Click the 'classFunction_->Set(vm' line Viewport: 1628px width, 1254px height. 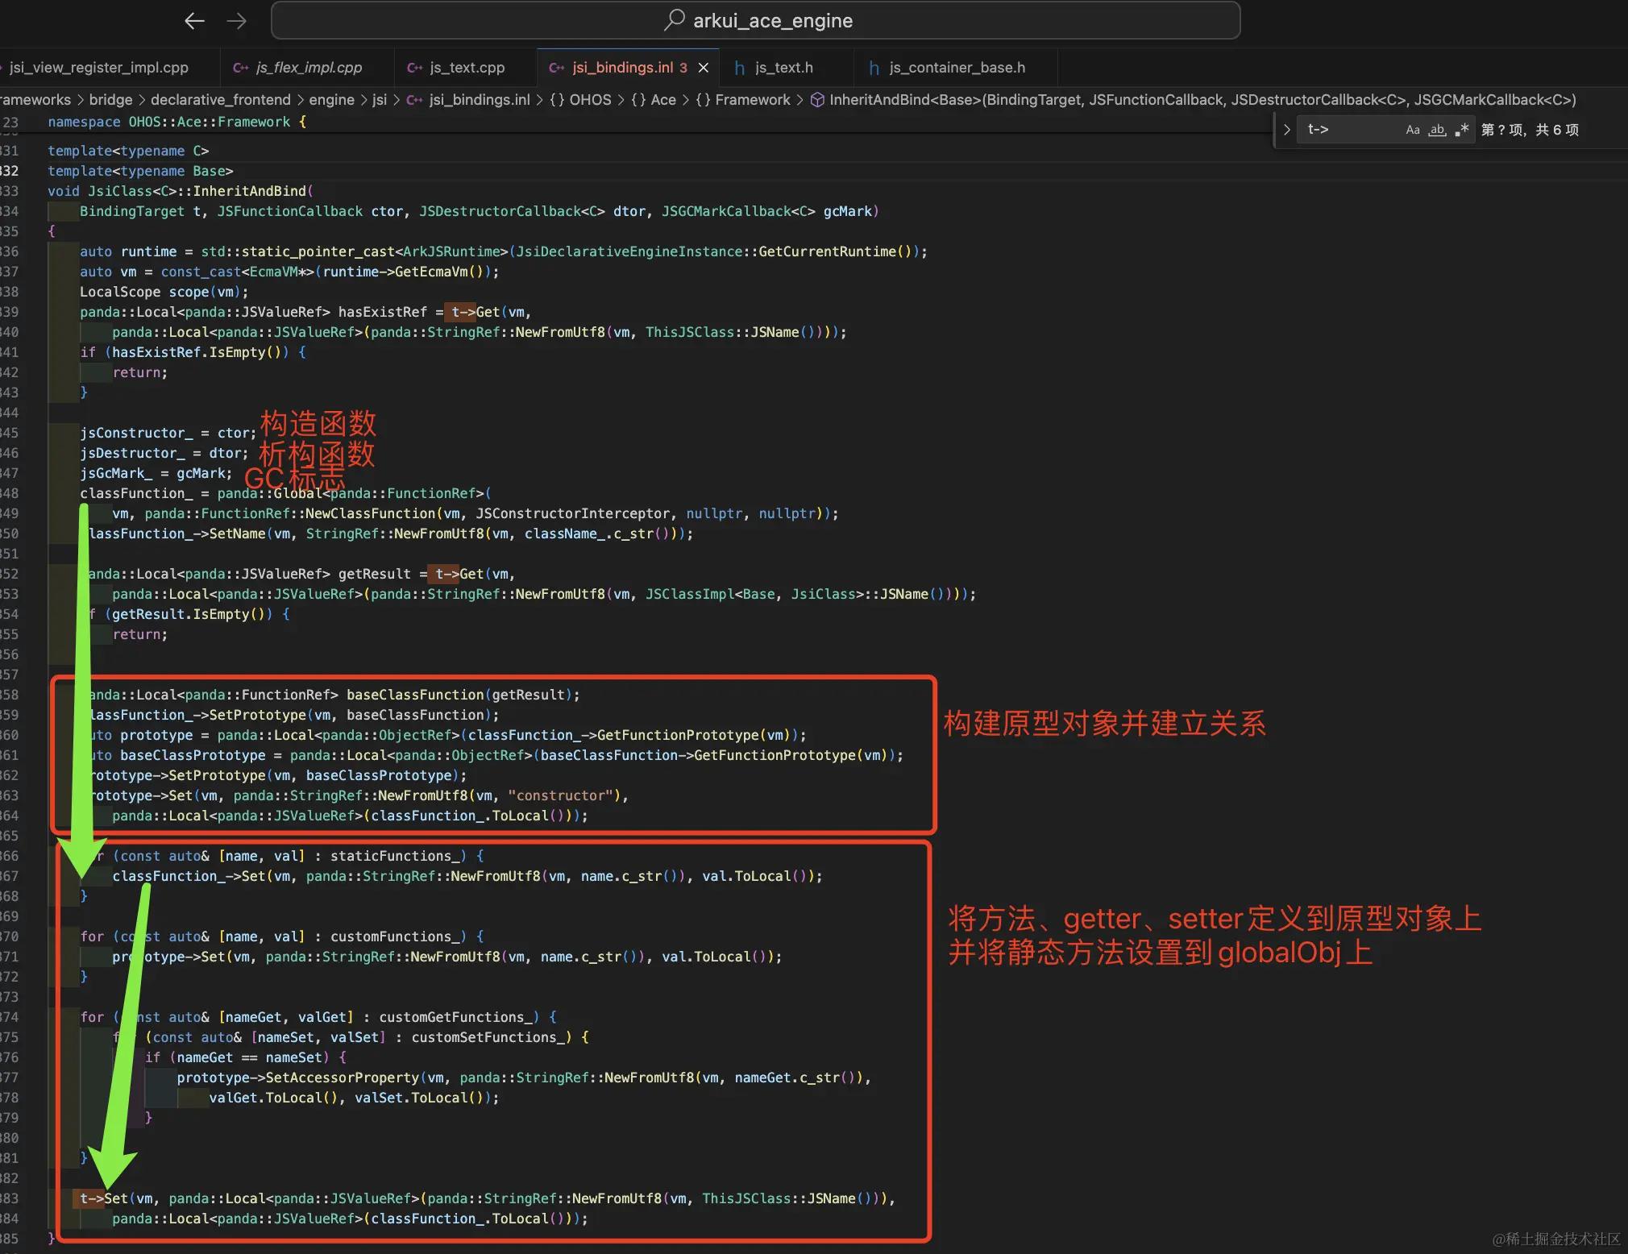coord(467,876)
